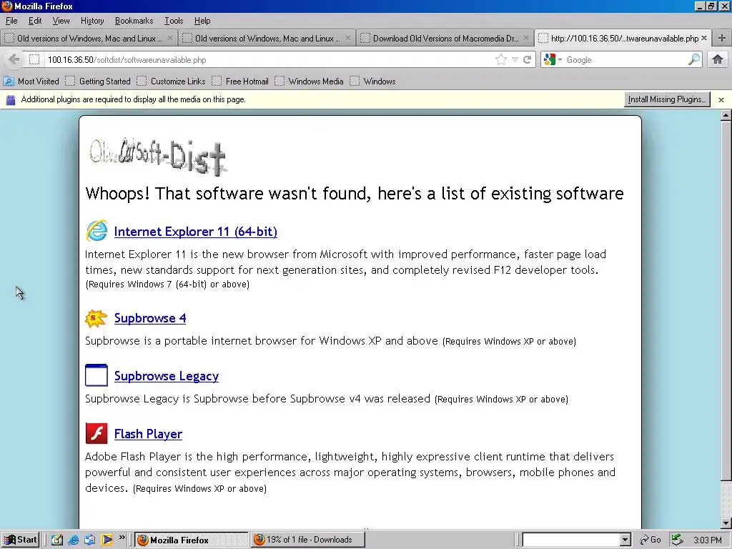
Task: Switch to second Old versions of Windows tab
Action: (267, 39)
